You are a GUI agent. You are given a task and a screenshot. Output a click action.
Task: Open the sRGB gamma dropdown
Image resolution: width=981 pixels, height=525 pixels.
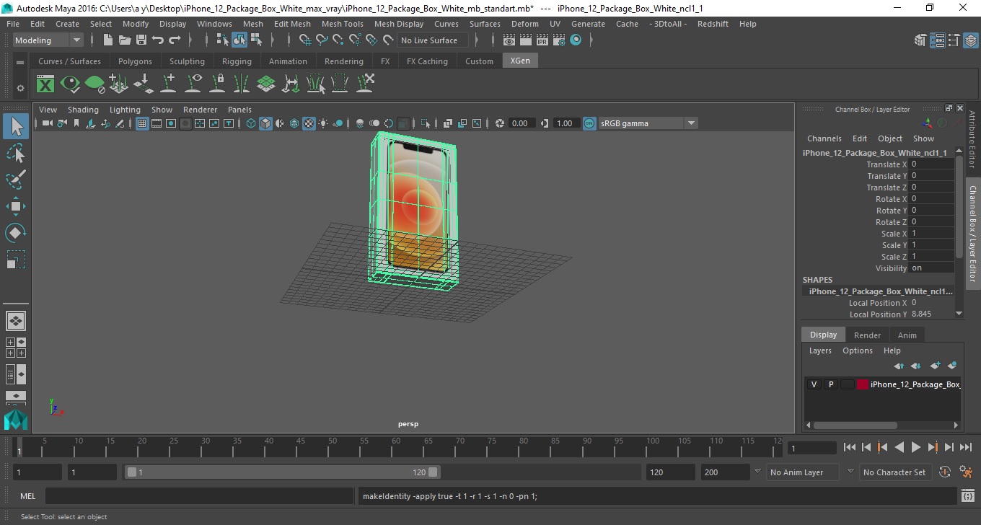tap(648, 123)
